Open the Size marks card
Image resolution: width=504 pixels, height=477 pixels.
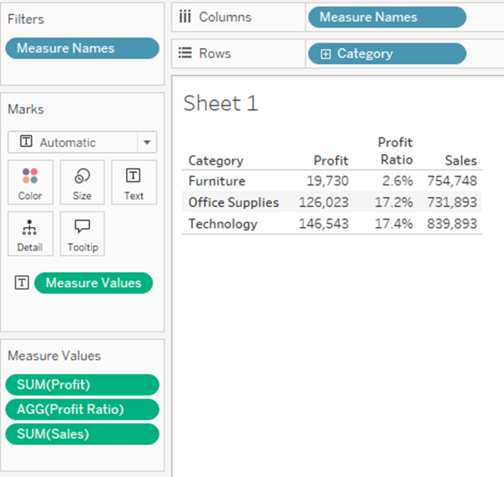[82, 182]
